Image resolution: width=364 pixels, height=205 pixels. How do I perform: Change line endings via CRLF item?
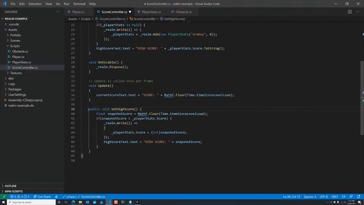click(334, 196)
